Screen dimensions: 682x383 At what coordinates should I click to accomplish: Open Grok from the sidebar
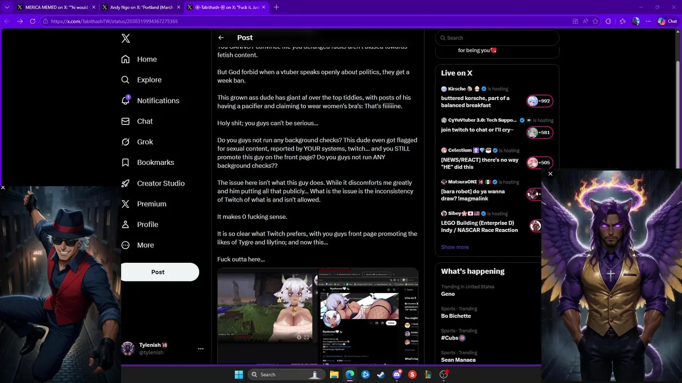pyautogui.click(x=137, y=142)
